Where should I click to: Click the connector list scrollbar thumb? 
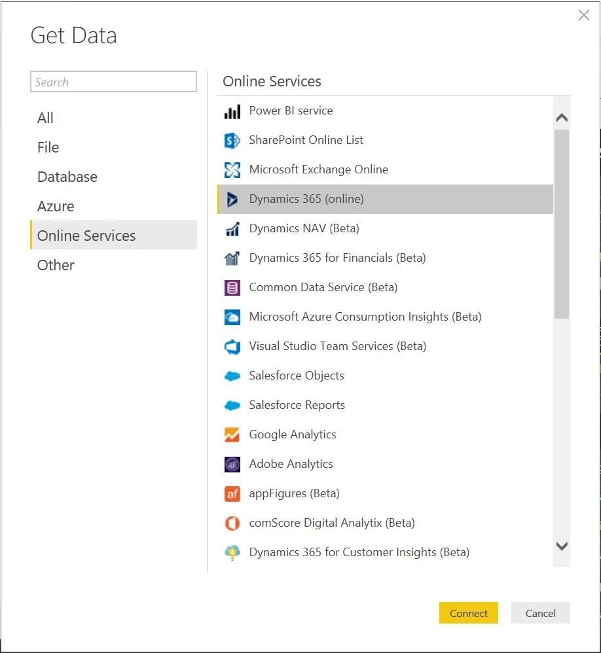click(562, 224)
